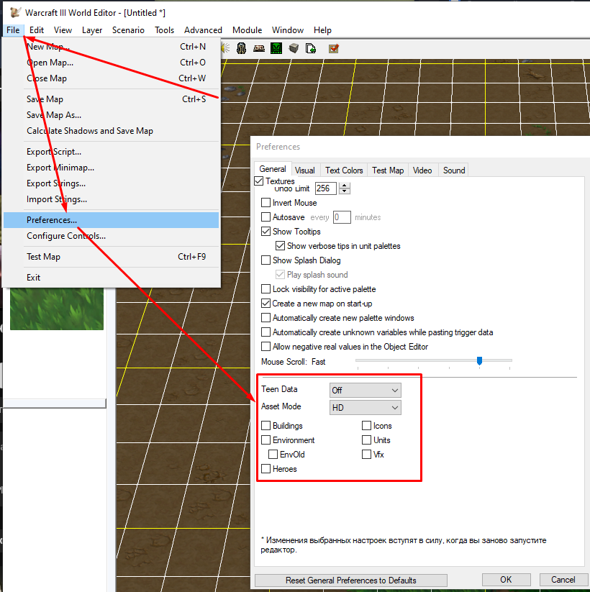Open the Advanced menu
The height and width of the screenshot is (592, 590).
coord(203,29)
